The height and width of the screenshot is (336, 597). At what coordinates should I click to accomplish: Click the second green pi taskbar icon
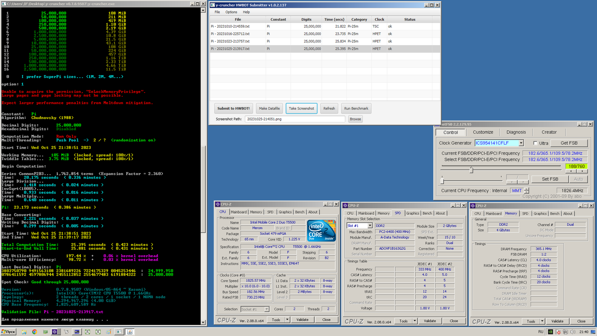pos(98,332)
